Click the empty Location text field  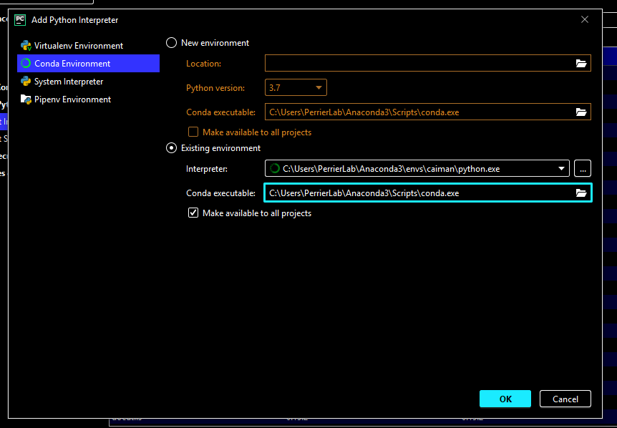tap(415, 63)
